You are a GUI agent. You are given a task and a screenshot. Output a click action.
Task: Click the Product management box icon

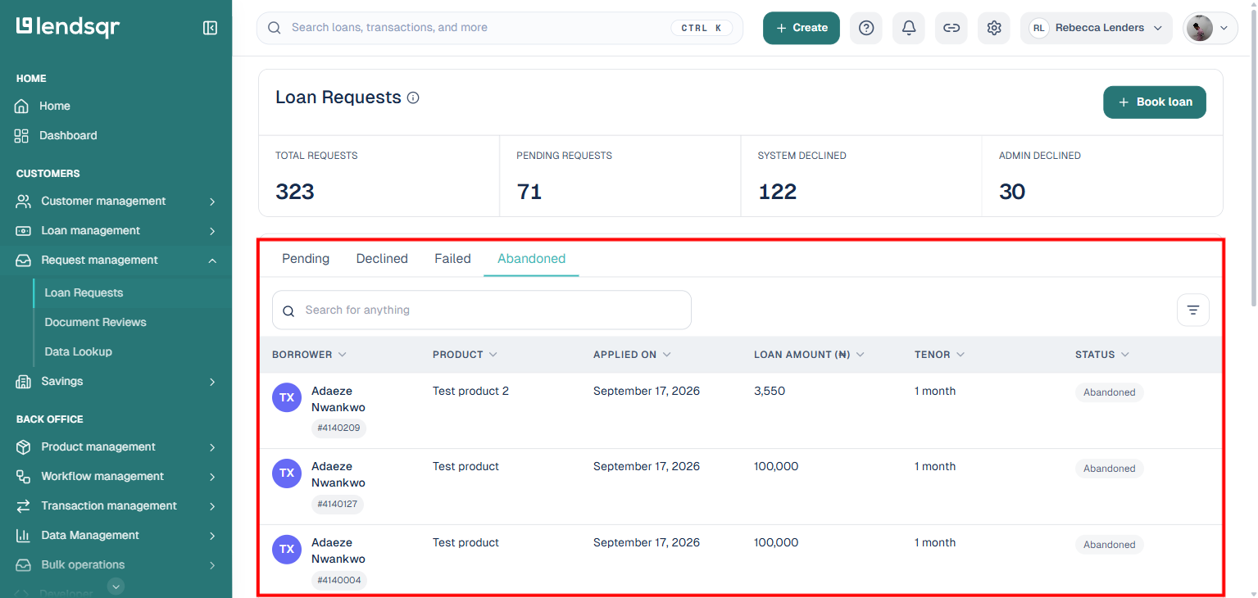24,447
